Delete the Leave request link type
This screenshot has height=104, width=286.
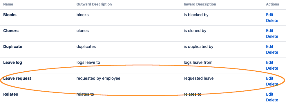[x=272, y=84]
